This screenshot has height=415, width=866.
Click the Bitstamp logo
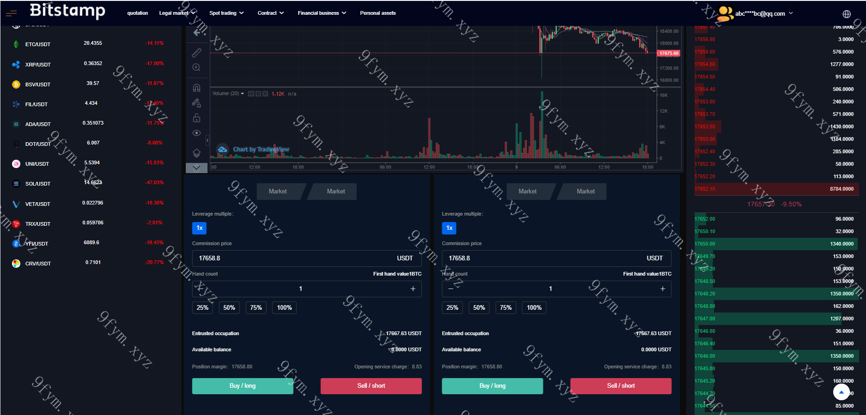67,10
